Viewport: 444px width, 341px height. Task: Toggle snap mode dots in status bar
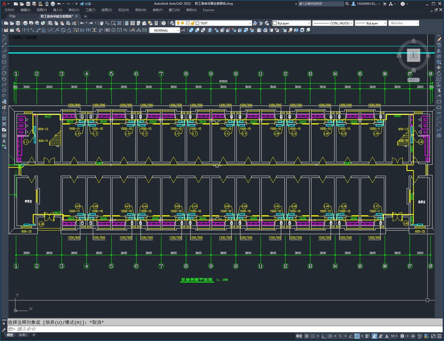[313, 336]
